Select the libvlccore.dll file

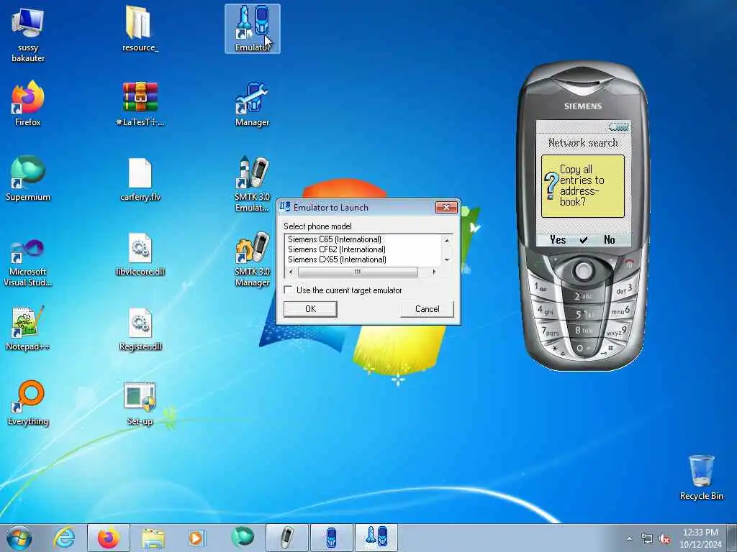pyautogui.click(x=140, y=254)
